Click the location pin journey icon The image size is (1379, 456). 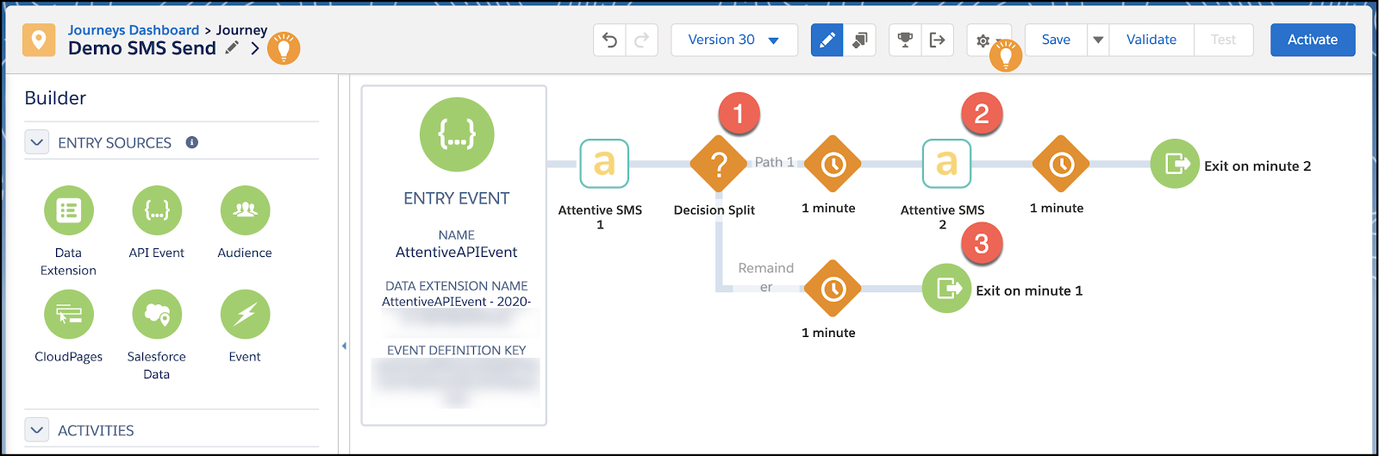39,40
